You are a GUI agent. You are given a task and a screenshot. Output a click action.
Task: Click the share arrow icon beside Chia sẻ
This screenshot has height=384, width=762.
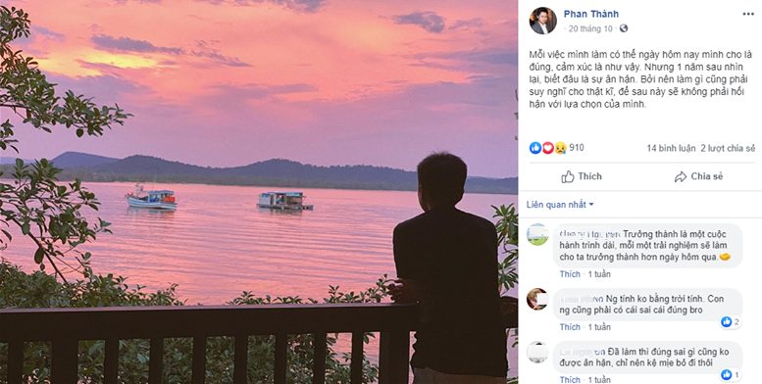click(681, 176)
